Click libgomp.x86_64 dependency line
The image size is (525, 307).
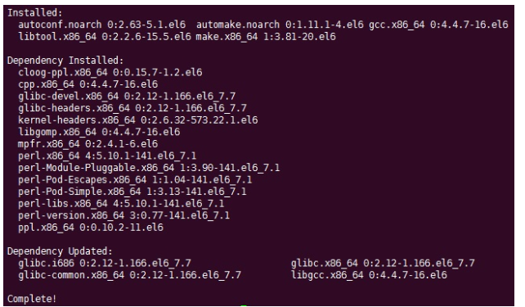click(x=99, y=132)
